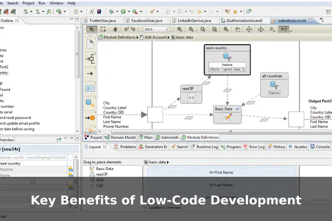The width and height of the screenshot is (332, 221).
Task: Select the form unit palette icon
Action: coord(90,88)
